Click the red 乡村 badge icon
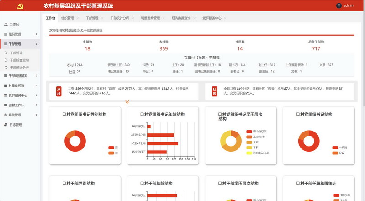 pyautogui.click(x=58, y=91)
